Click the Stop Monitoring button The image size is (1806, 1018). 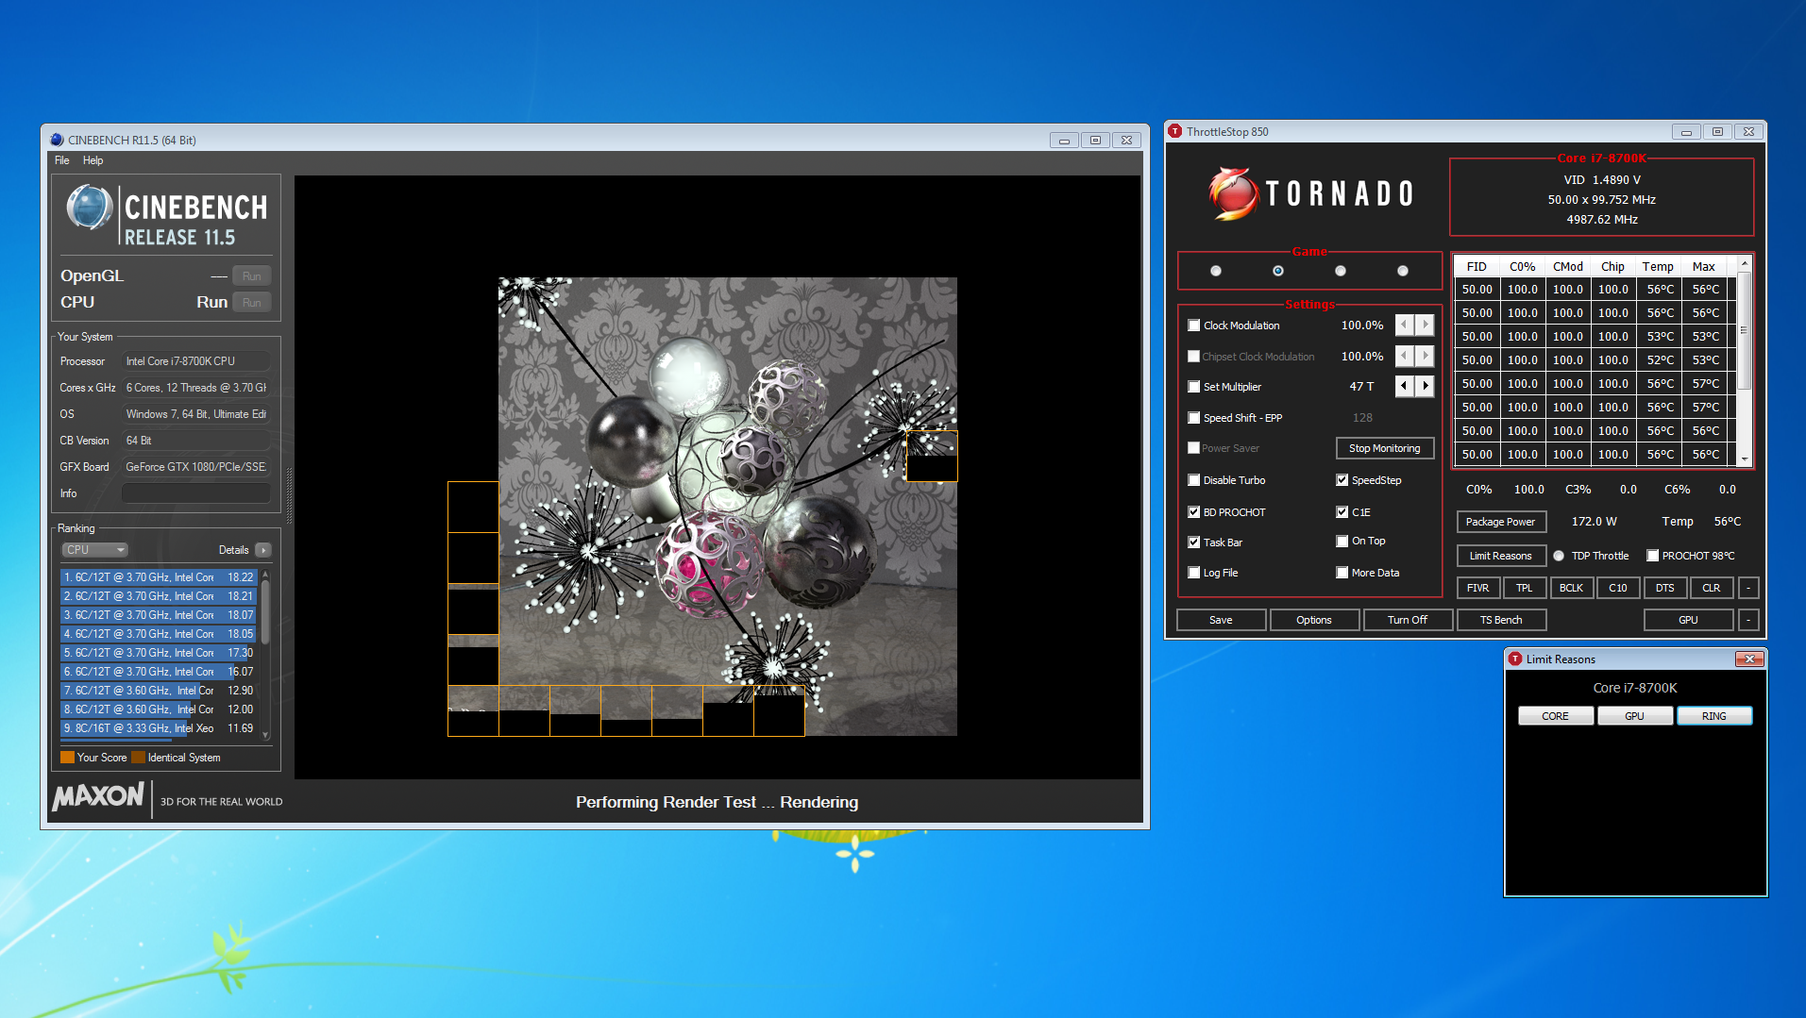tap(1384, 448)
